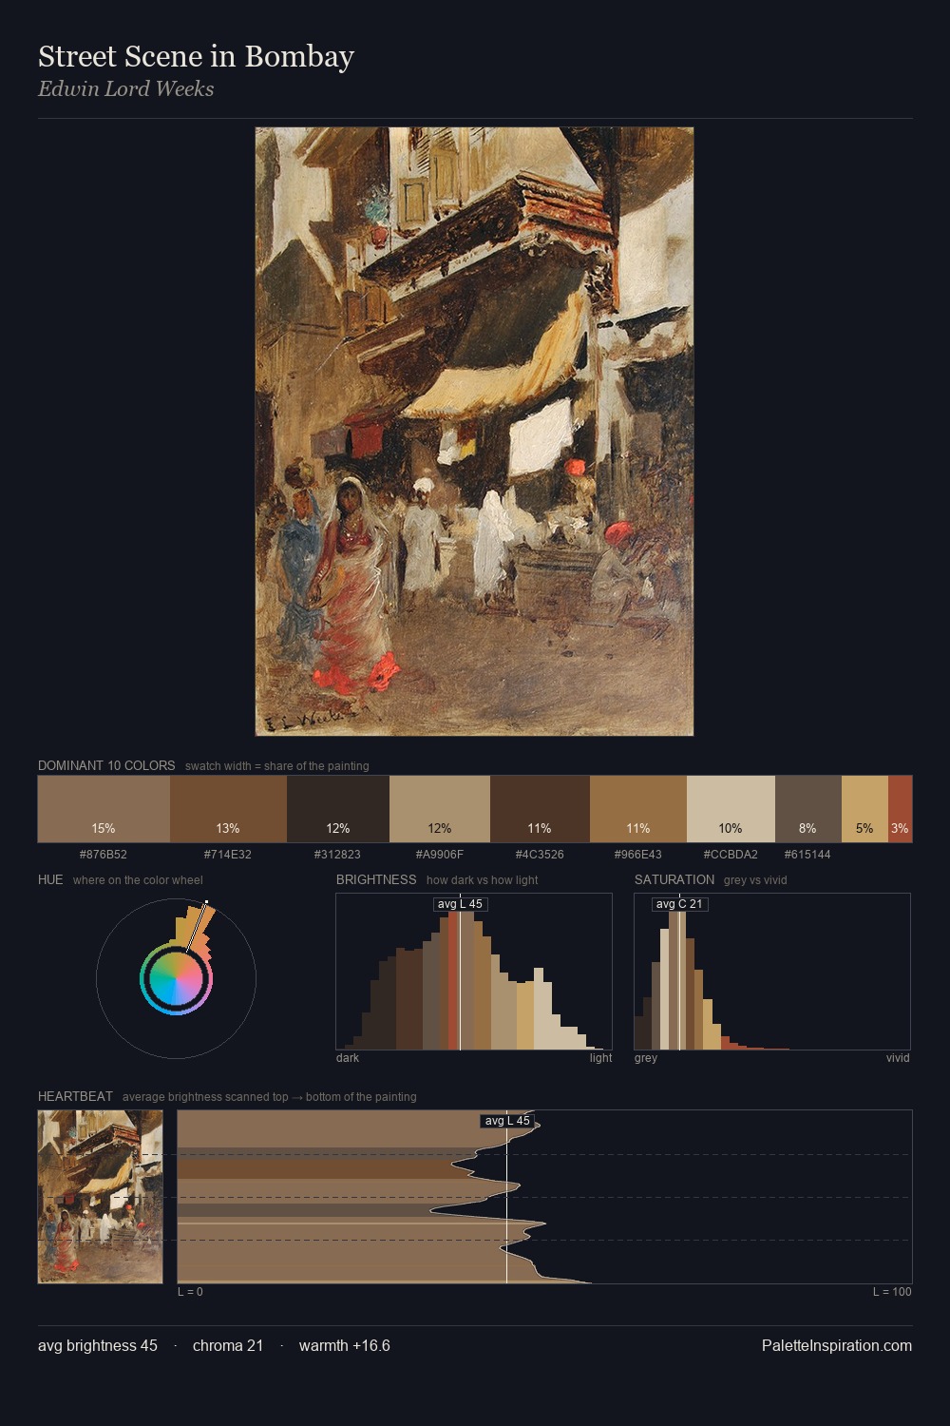Screen dimensions: 950x1426
Task: Choose the #966E43 11% swatch
Action: coord(638,809)
